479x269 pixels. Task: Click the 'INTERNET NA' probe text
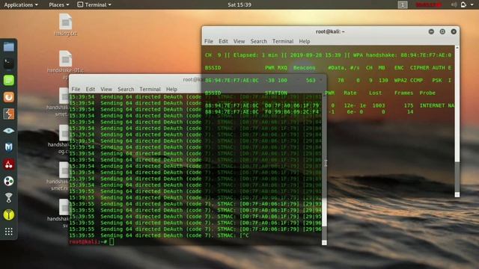(x=437, y=105)
